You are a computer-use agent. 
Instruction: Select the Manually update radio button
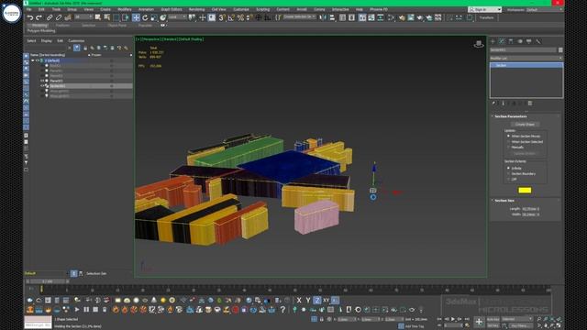pyautogui.click(x=509, y=147)
